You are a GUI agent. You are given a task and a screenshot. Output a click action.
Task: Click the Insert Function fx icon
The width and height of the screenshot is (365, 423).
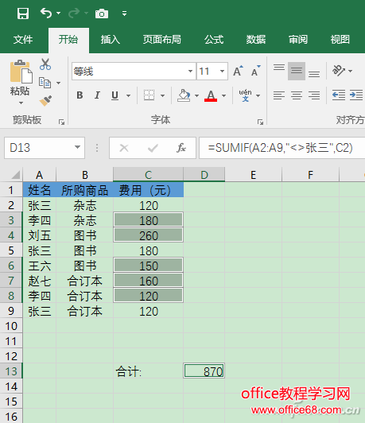point(181,148)
